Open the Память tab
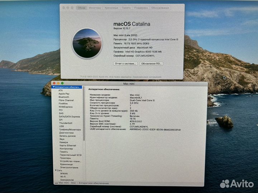Image resolution: width=258 pixels, height=193 pixels. pos(126,8)
